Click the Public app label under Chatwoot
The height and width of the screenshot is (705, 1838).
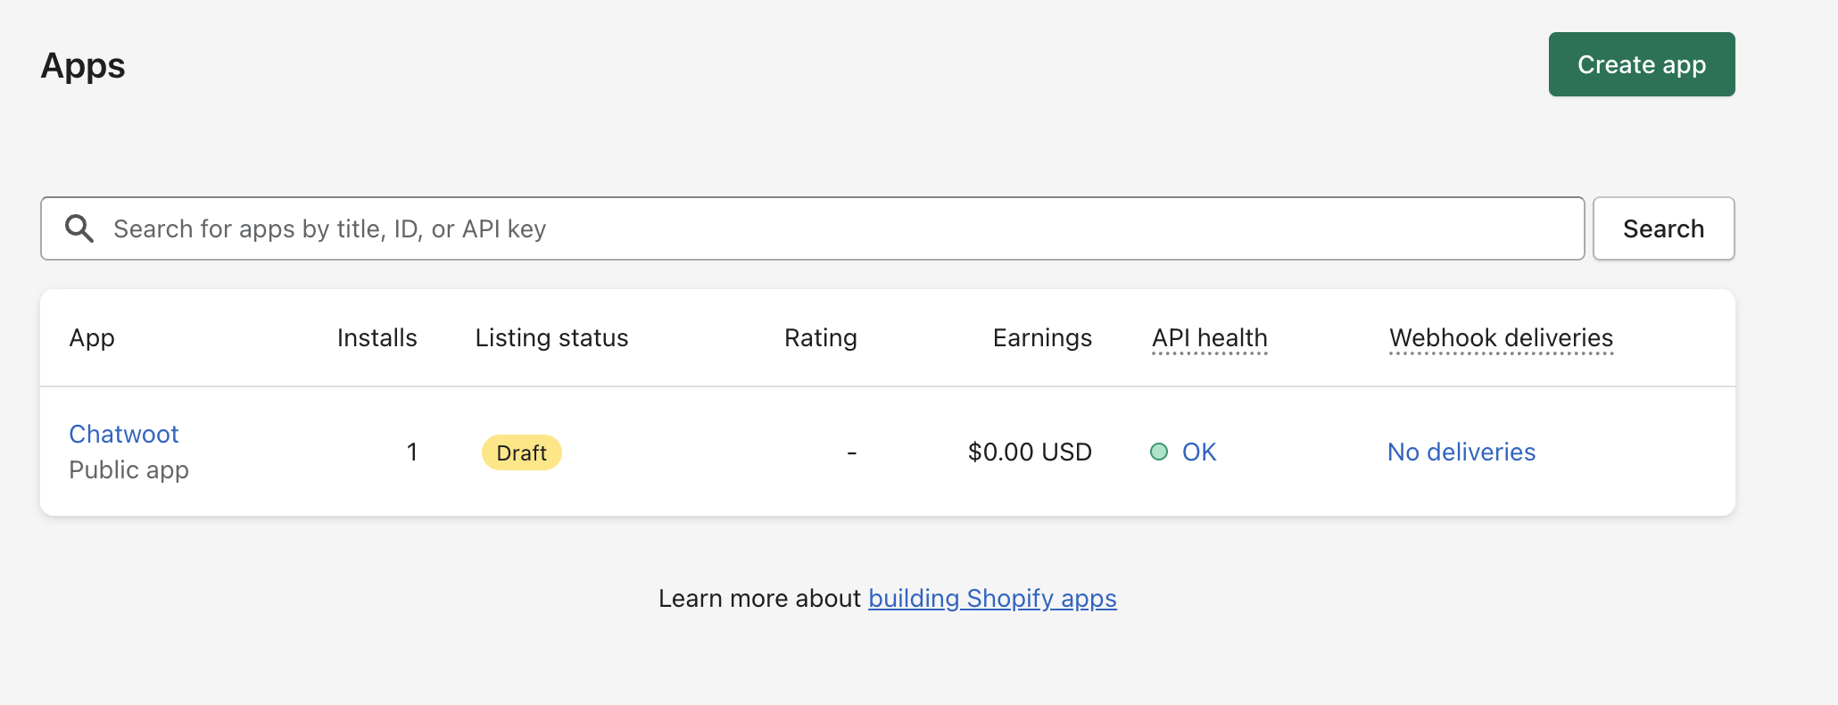(129, 469)
